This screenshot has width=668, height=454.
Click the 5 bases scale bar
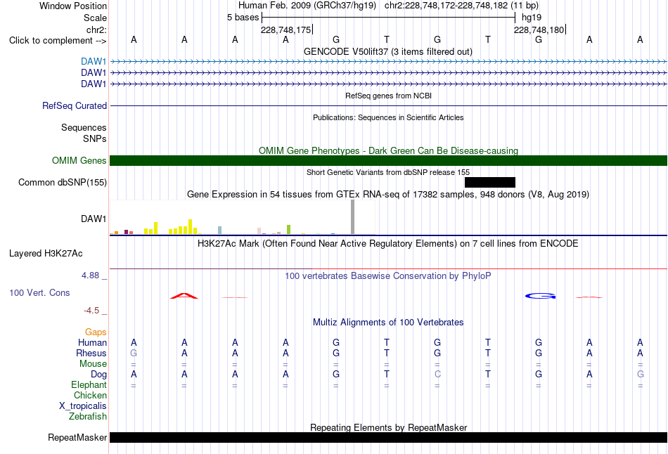click(389, 18)
